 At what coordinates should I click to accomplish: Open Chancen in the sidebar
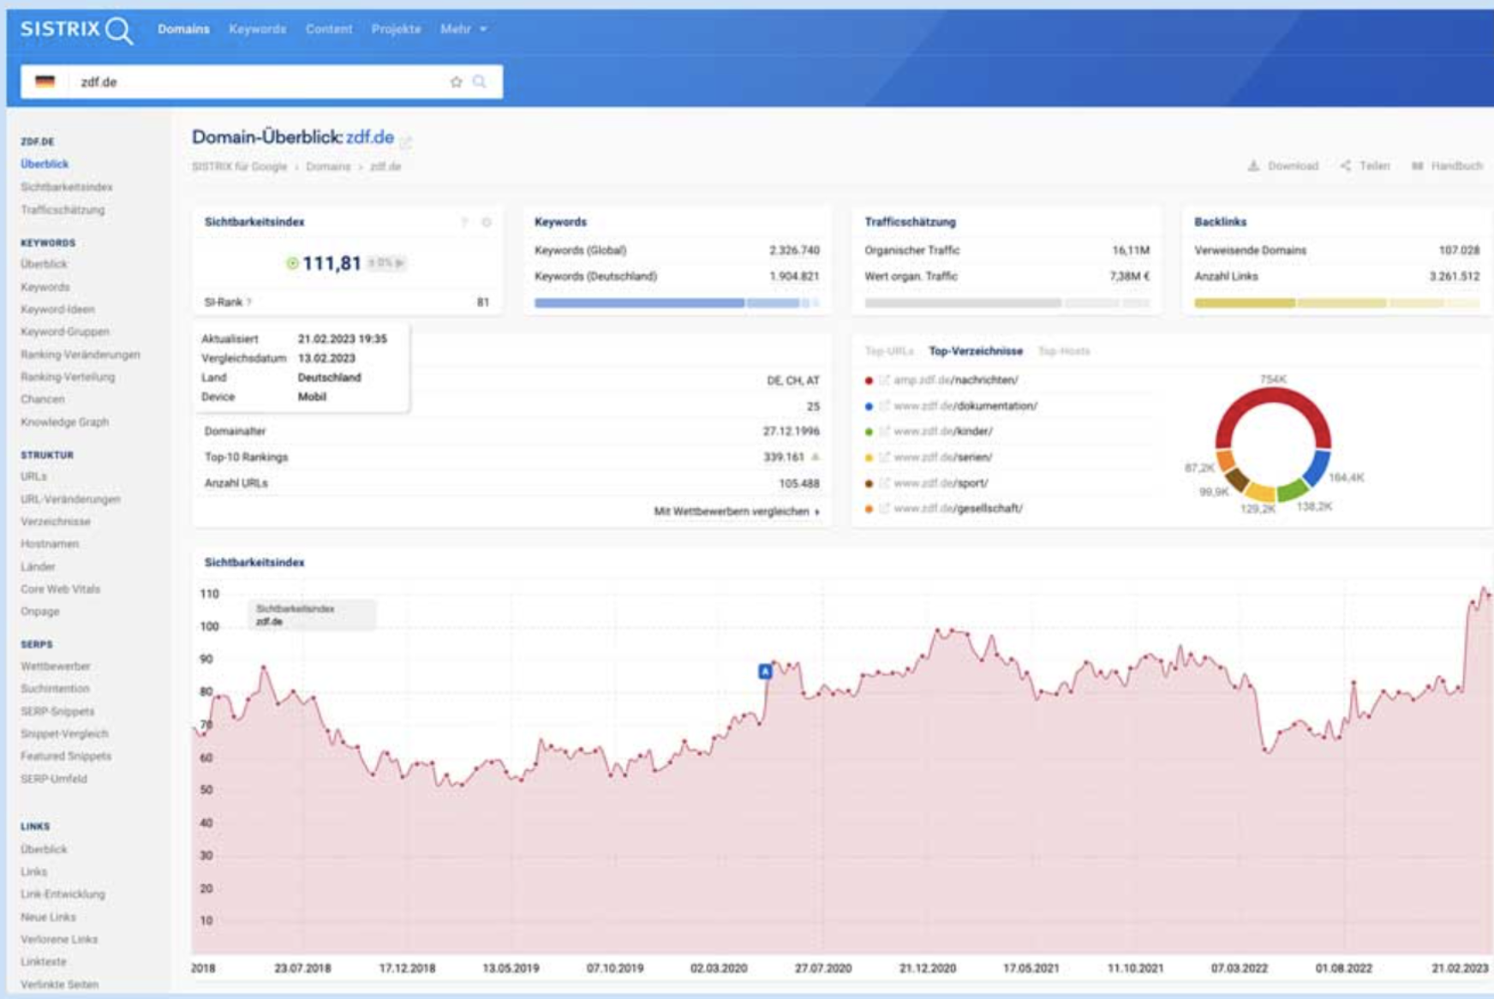(x=43, y=399)
